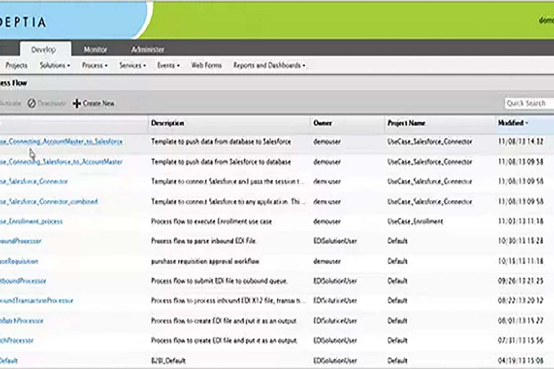The width and height of the screenshot is (554, 369).
Task: Open Reports and Dashboards dropdown
Action: tap(269, 65)
